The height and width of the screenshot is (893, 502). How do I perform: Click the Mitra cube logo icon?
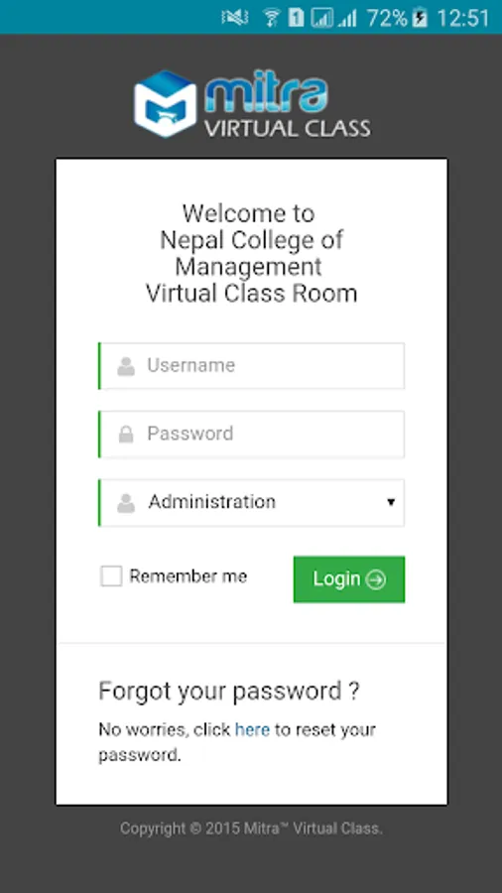pos(165,103)
